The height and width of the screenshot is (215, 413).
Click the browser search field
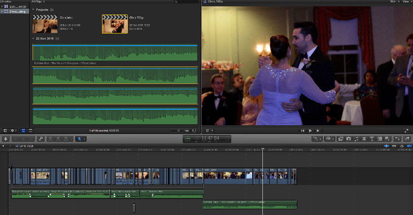coord(187,1)
